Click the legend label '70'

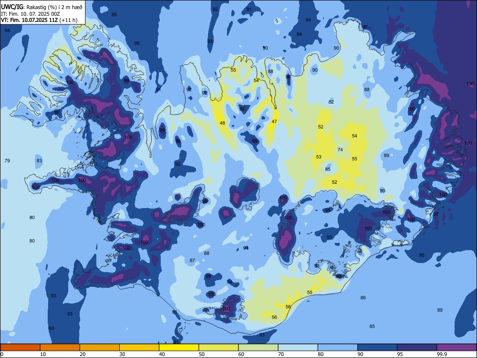coord(281,354)
